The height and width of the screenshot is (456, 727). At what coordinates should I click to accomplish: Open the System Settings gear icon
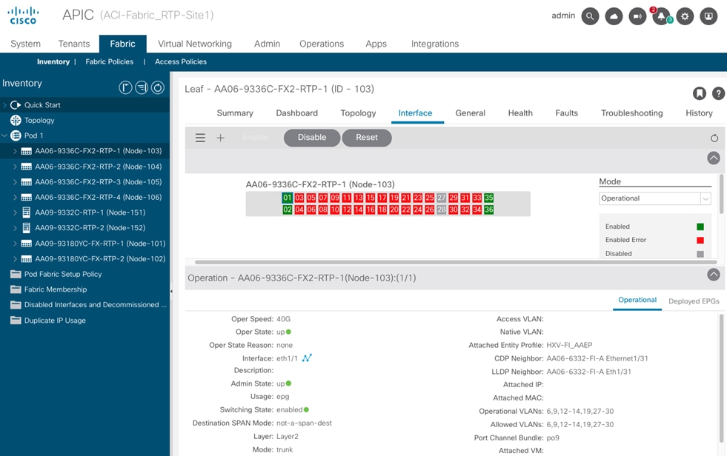pos(685,16)
